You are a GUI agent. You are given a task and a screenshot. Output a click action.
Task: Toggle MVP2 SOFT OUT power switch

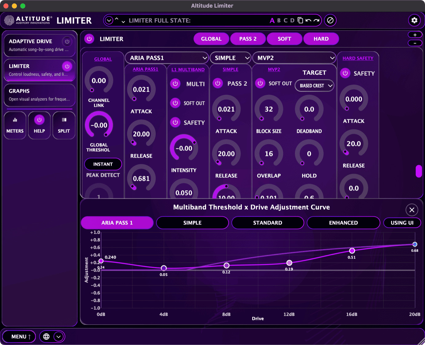click(x=260, y=83)
